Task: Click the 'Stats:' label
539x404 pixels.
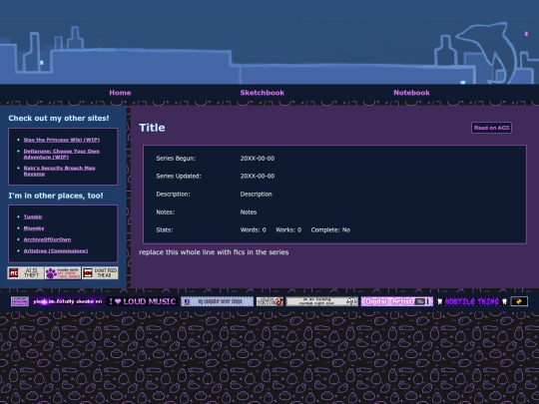Action: point(165,229)
